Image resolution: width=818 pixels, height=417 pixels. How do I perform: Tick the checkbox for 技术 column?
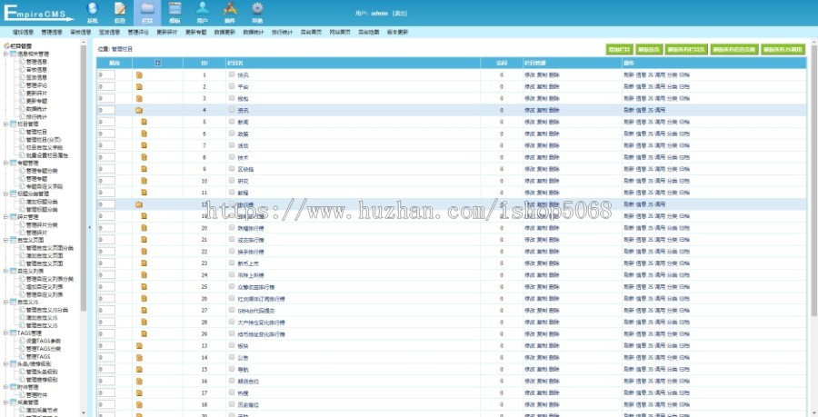(232, 157)
